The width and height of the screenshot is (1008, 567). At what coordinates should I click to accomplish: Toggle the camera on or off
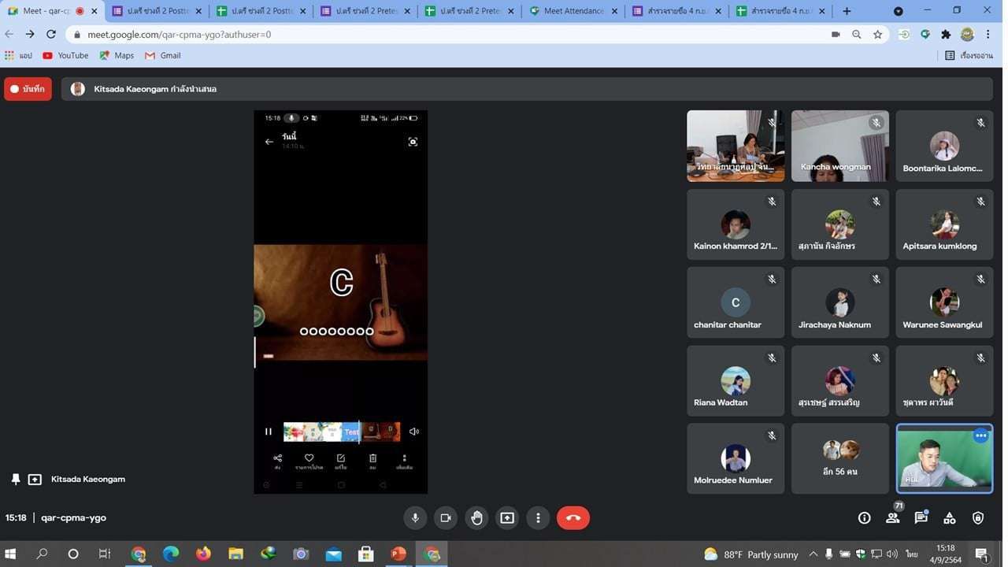coord(446,517)
